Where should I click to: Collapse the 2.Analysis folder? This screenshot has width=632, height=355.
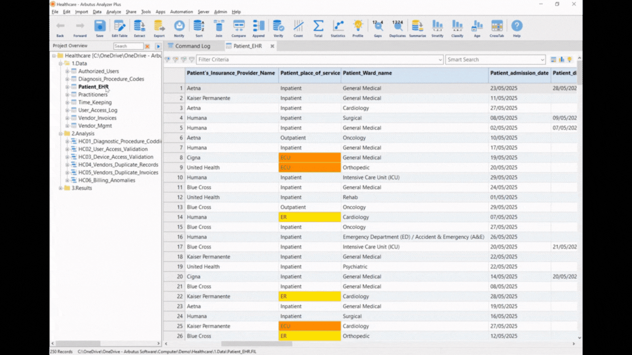click(60, 134)
